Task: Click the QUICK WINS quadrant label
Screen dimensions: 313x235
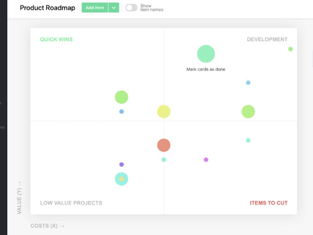Action: point(56,39)
